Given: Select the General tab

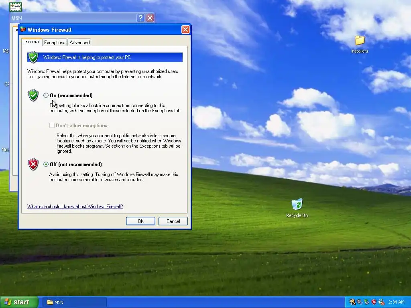Looking at the screenshot, I should (x=32, y=42).
